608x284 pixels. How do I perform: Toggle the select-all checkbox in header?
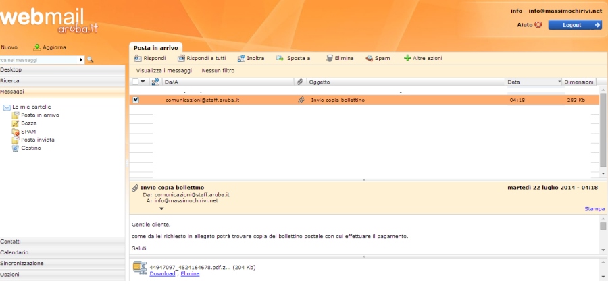[x=135, y=82]
